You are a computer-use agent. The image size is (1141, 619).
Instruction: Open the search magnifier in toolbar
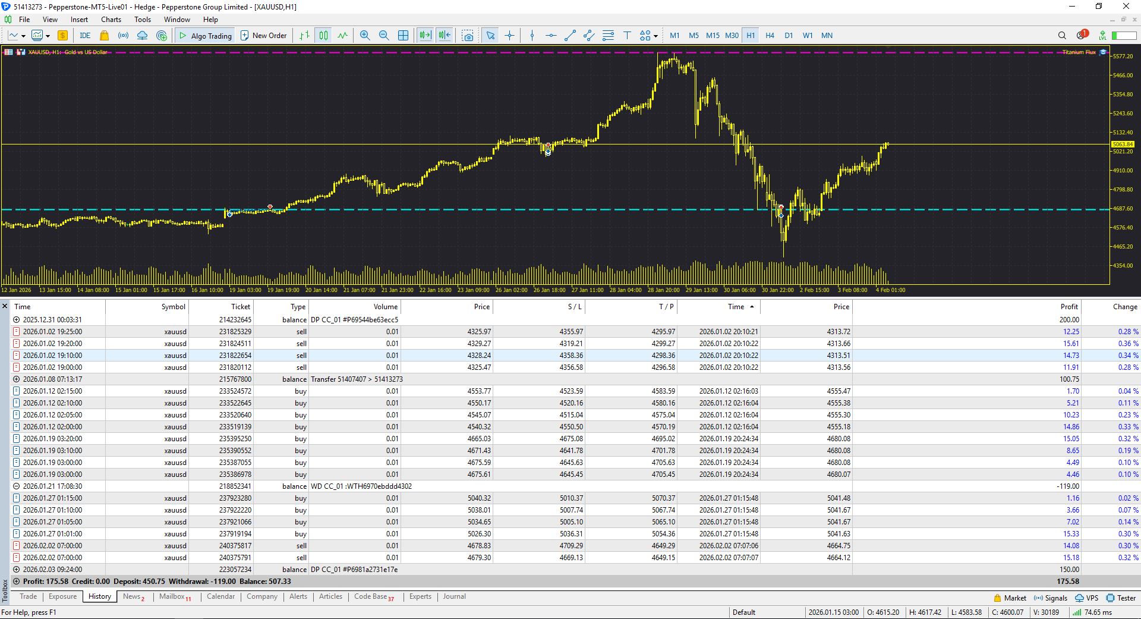click(1062, 36)
